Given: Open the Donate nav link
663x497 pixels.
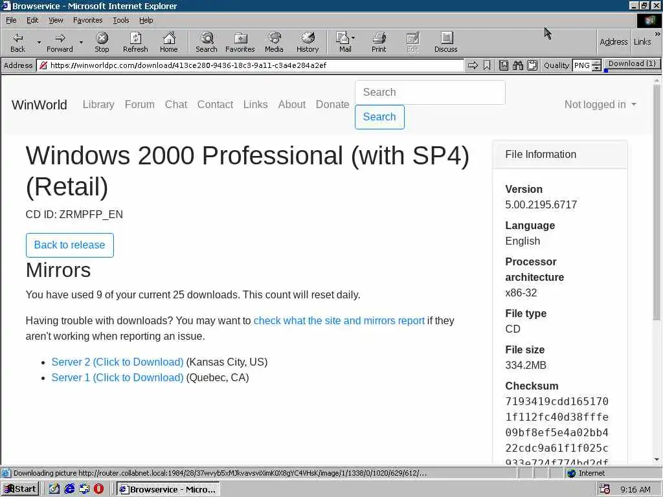Looking at the screenshot, I should [332, 104].
